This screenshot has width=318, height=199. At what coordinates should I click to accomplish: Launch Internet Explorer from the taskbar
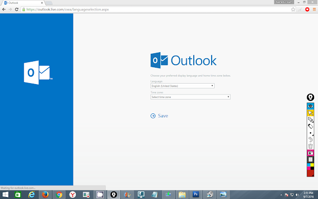pyautogui.click(x=31, y=195)
